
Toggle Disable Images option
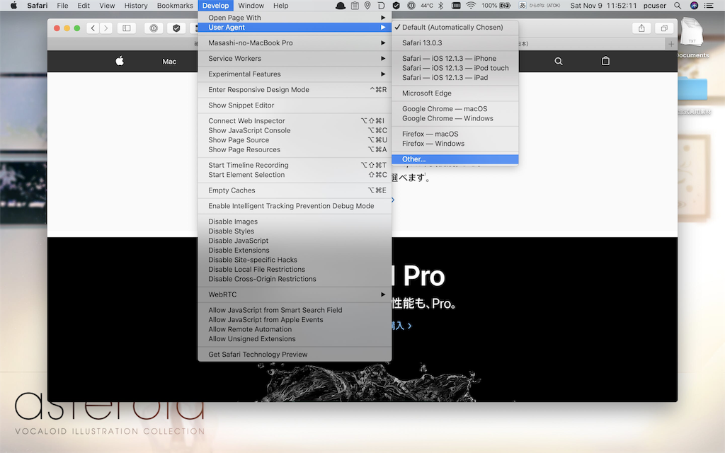[295, 222]
